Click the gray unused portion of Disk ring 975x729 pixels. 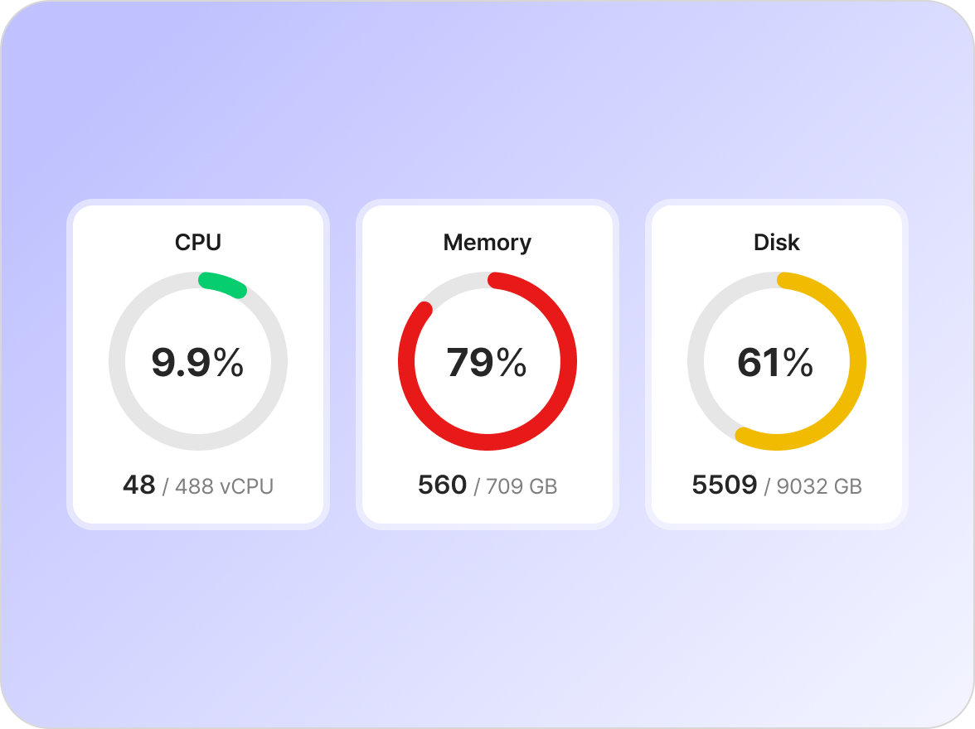click(696, 362)
